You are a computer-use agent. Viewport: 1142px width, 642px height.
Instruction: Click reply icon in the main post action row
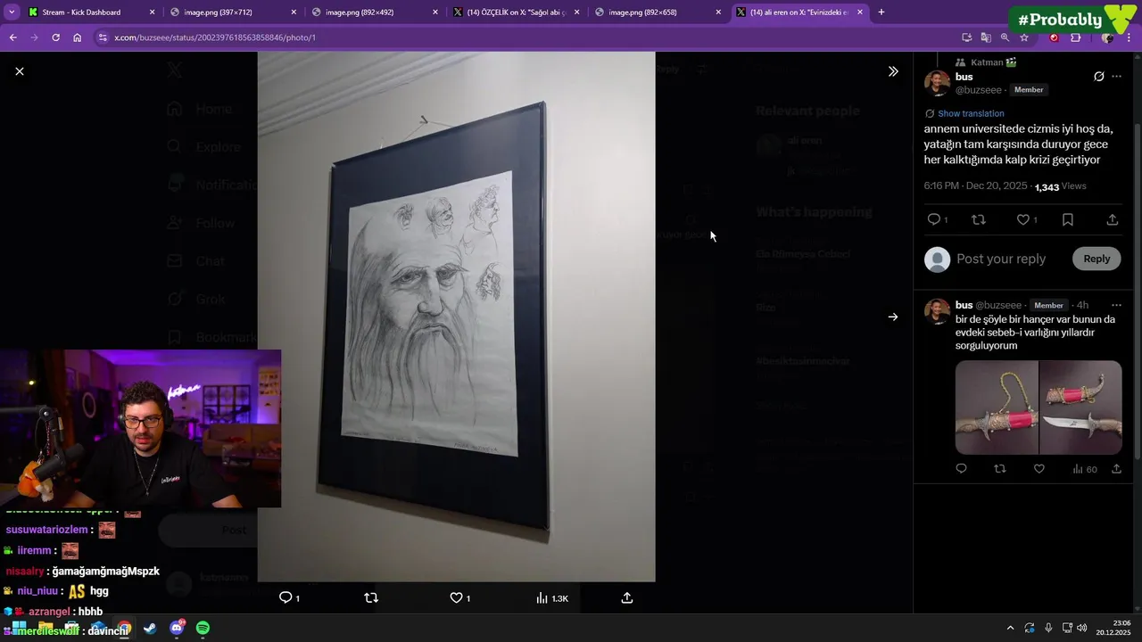coord(934,219)
